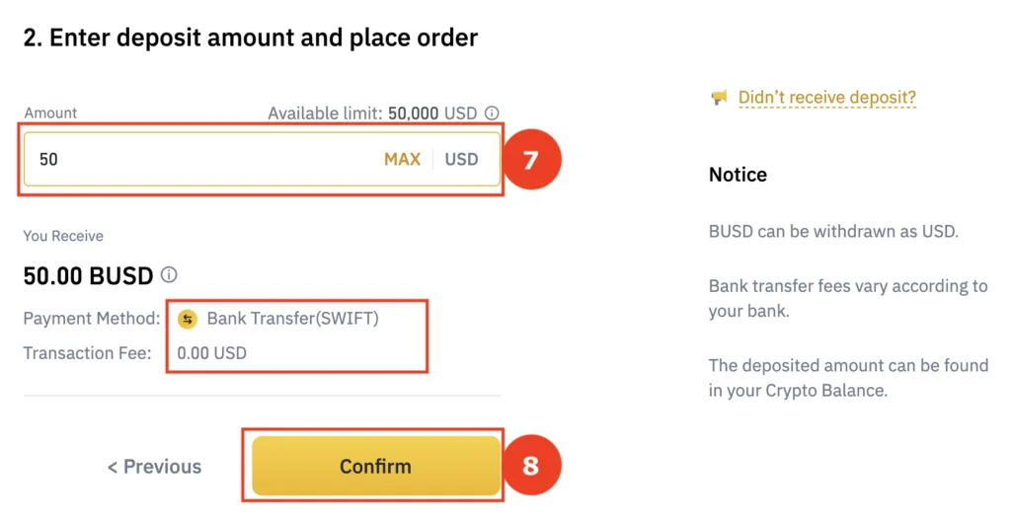
Task: Select the 50.00 BUSD receive amount
Action: point(88,275)
